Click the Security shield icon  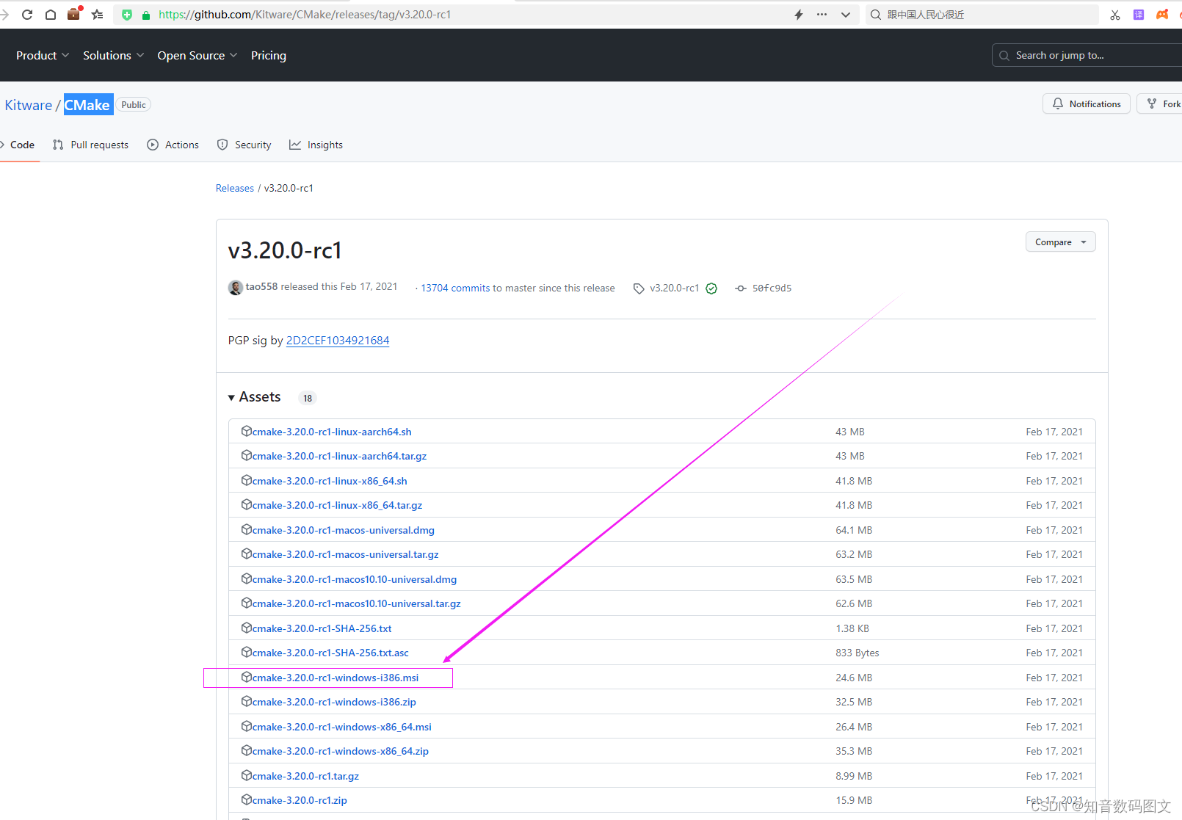tap(222, 145)
